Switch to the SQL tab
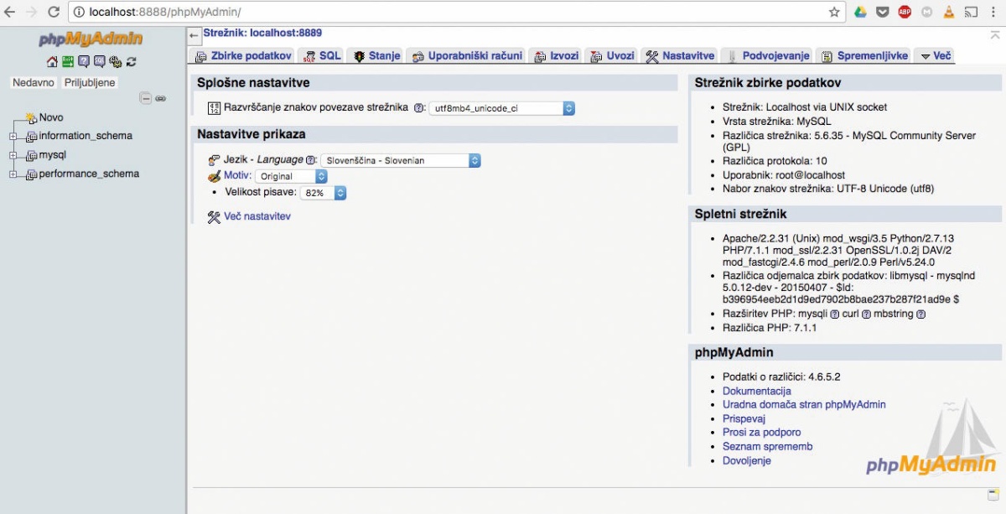This screenshot has height=514, width=1006. tap(322, 56)
